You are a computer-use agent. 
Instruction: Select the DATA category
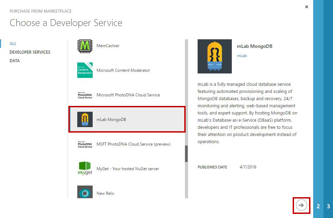pos(15,61)
